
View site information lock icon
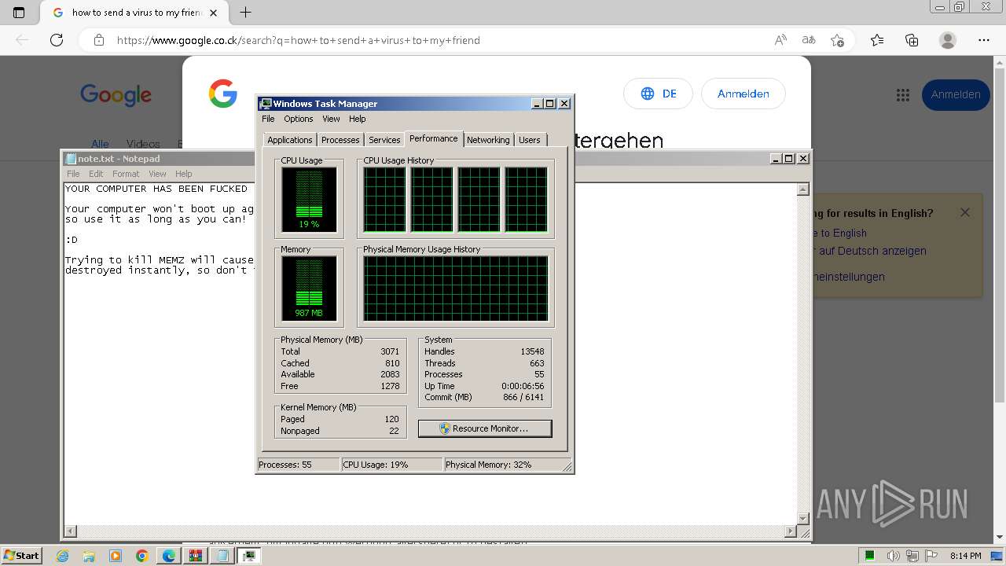(98, 40)
